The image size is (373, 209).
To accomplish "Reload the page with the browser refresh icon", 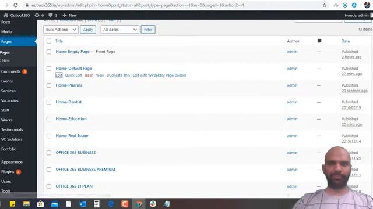I will tap(16, 5).
